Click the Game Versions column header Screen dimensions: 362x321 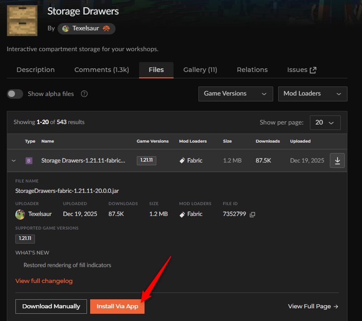pyautogui.click(x=153, y=141)
